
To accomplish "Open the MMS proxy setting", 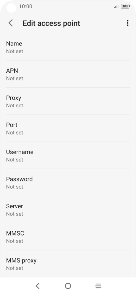I will click(x=68, y=264).
